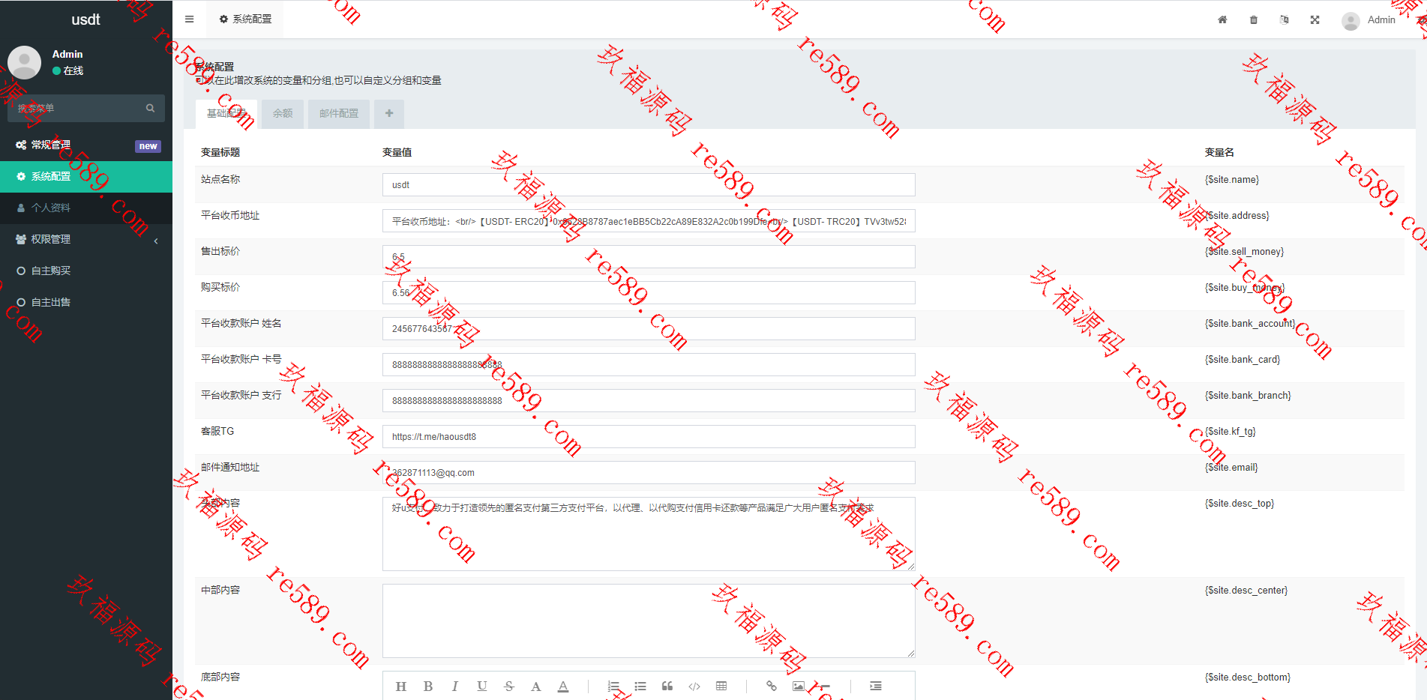
Task: Insert a code block in editor
Action: click(x=694, y=686)
